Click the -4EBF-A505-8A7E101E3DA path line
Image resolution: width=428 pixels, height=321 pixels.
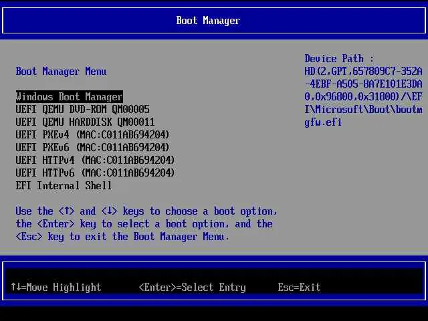point(363,84)
